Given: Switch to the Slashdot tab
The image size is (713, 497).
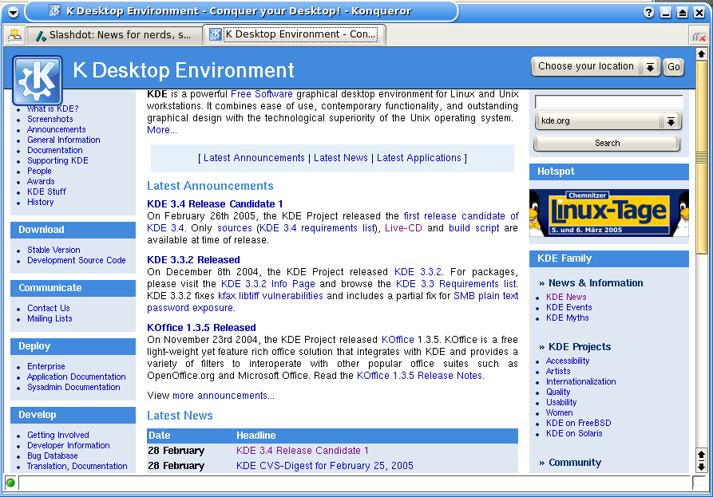Looking at the screenshot, I should (115, 35).
